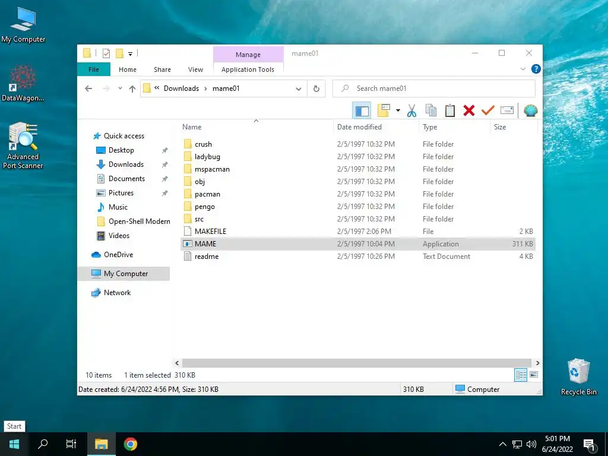Open Music in the navigation pane
The width and height of the screenshot is (608, 456).
(x=118, y=207)
